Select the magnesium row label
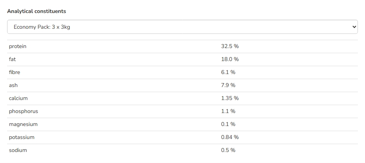365x163 pixels. pos(23,124)
